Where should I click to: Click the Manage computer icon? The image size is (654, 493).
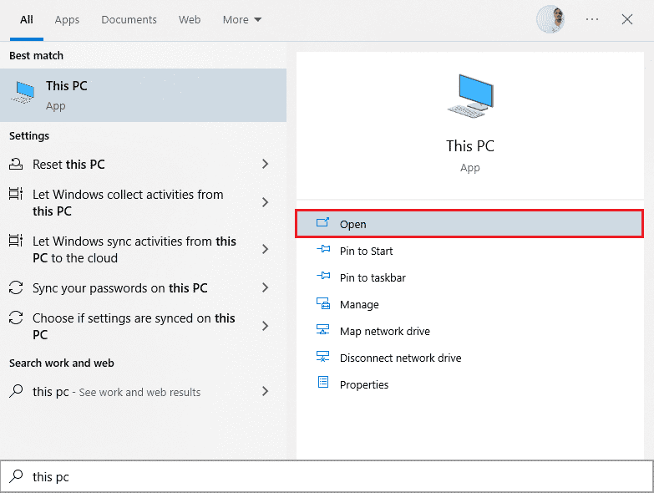click(x=323, y=303)
